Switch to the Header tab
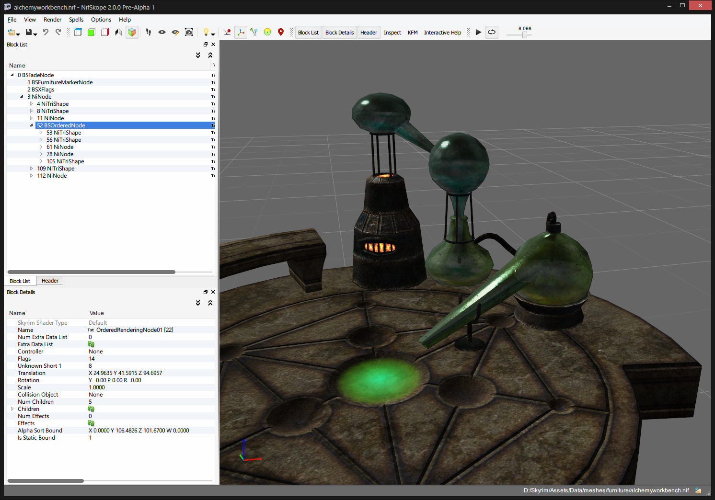The height and width of the screenshot is (500, 715). point(50,281)
